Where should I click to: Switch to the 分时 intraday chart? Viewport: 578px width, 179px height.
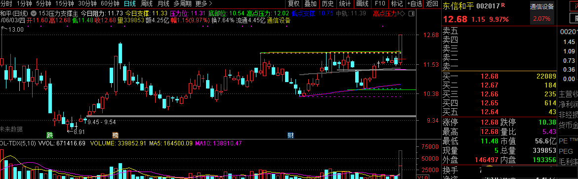coord(6,3)
